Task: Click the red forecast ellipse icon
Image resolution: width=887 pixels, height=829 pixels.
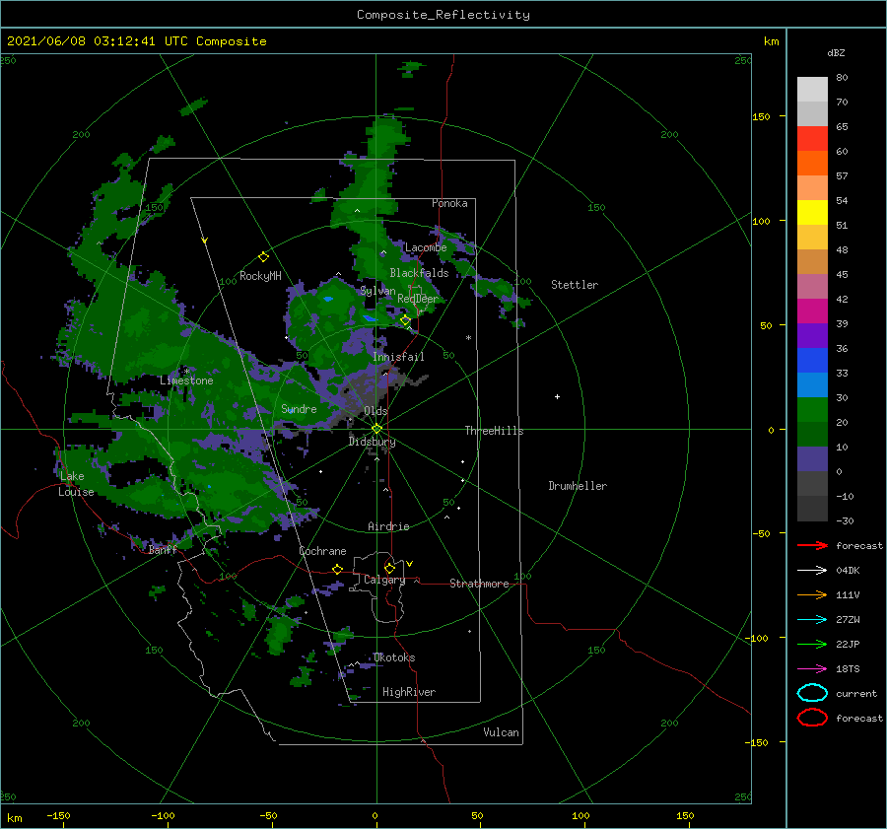Action: [x=812, y=718]
